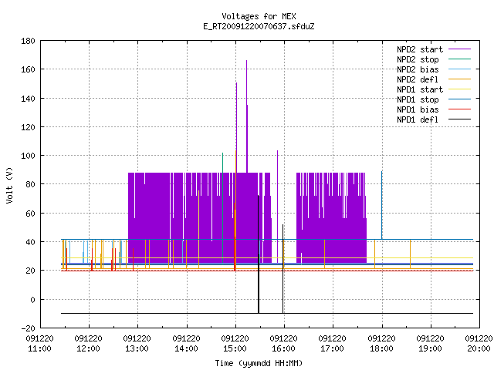The height and width of the screenshot is (370, 494).
Task: Click the yellow NPD1 start legend line
Action: [x=460, y=89]
